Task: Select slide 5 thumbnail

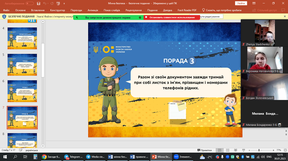Action: click(22, 65)
